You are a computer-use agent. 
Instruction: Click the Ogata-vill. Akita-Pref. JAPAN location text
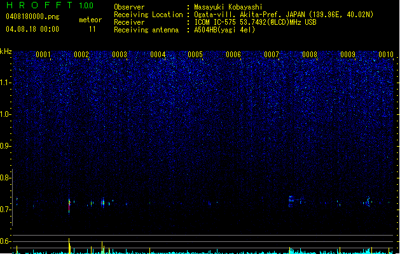click(x=284, y=15)
